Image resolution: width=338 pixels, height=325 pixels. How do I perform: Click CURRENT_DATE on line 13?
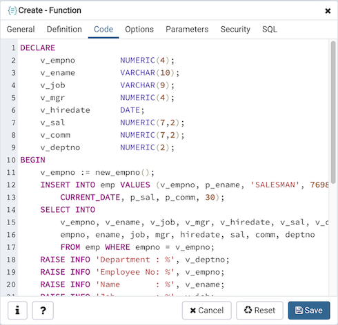pos(90,197)
